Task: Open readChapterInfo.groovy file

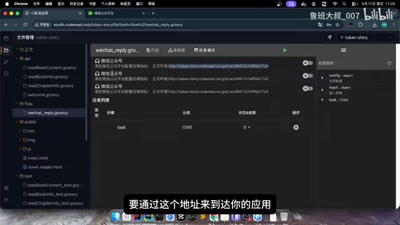Action: 51,86
